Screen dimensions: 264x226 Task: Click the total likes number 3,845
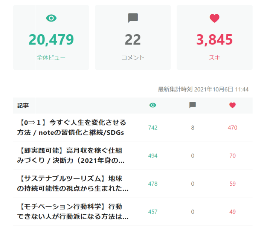(x=214, y=39)
